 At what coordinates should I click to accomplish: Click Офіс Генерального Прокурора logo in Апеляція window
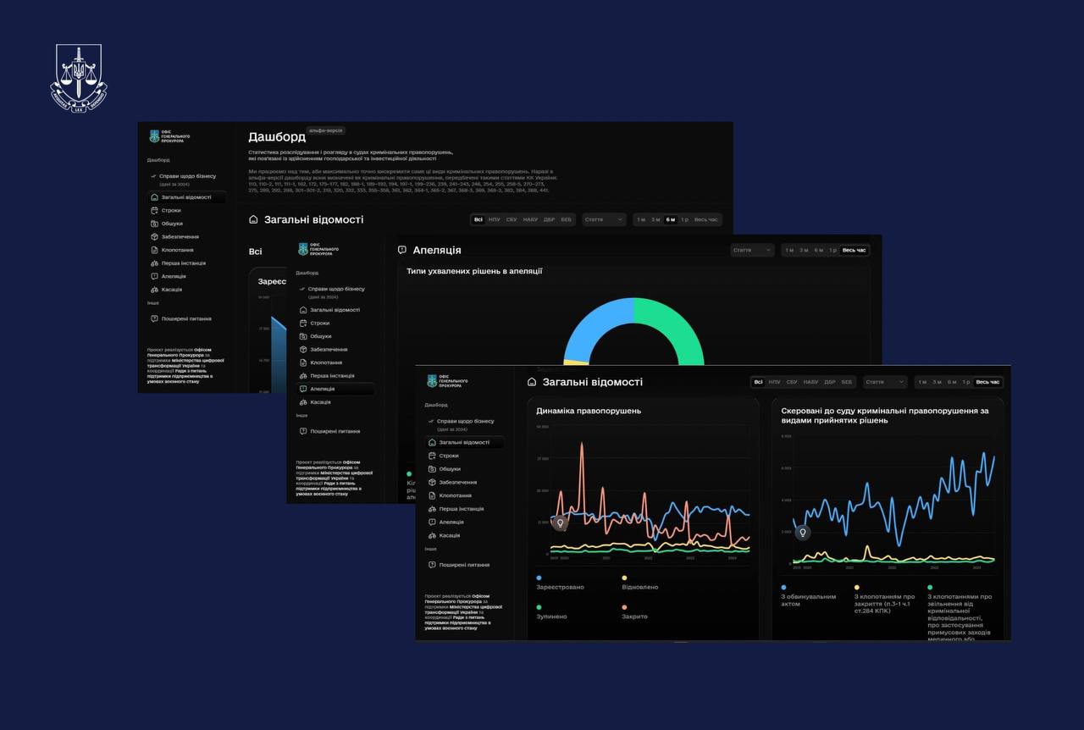(318, 249)
